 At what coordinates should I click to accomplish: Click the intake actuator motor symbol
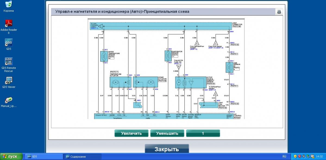[x=151, y=82]
